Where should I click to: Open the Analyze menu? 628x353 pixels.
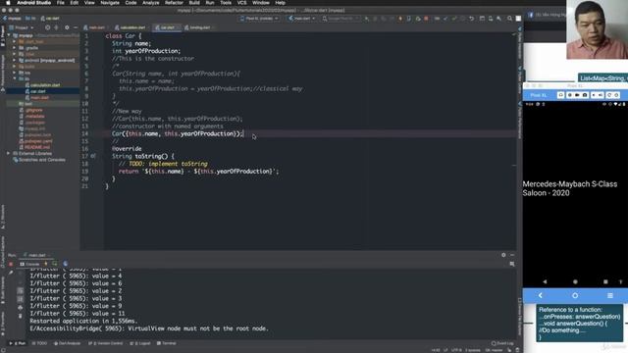pos(150,3)
